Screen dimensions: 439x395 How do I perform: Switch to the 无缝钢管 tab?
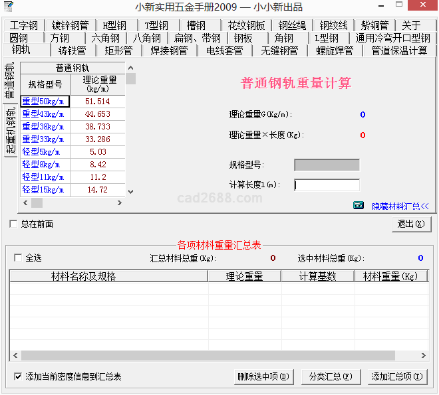(x=279, y=50)
